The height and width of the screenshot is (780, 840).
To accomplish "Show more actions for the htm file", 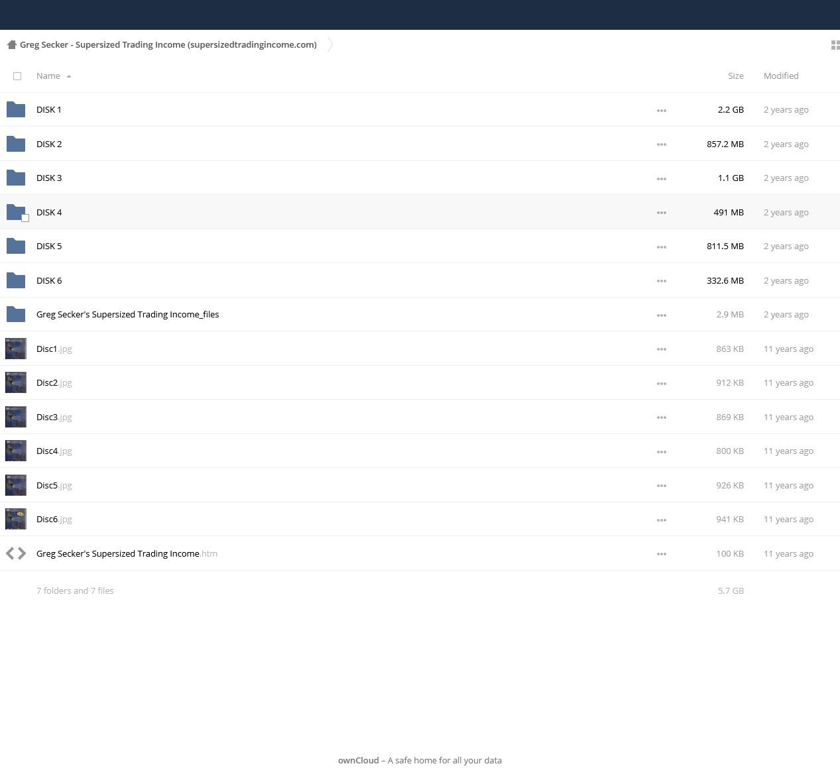I will (x=662, y=554).
